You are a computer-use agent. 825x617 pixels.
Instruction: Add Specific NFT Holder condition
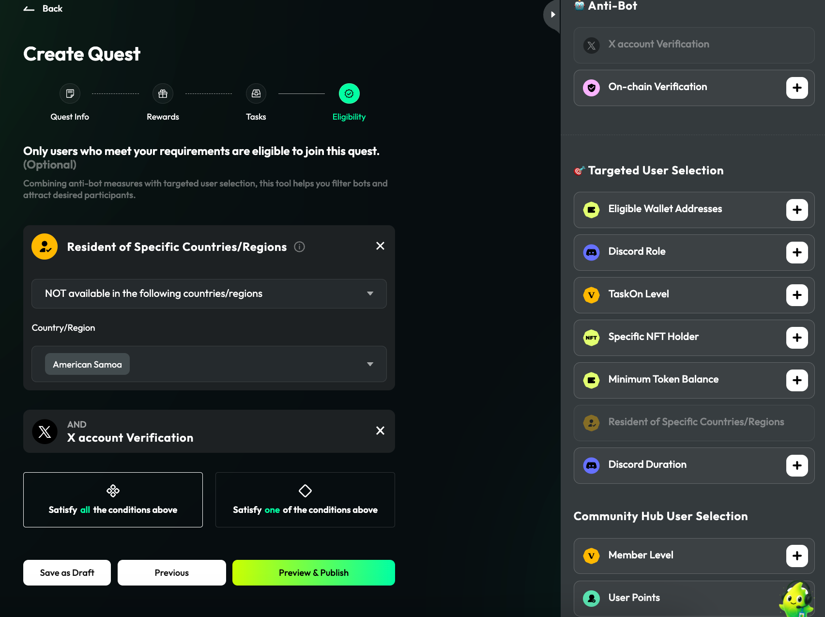[x=796, y=338]
